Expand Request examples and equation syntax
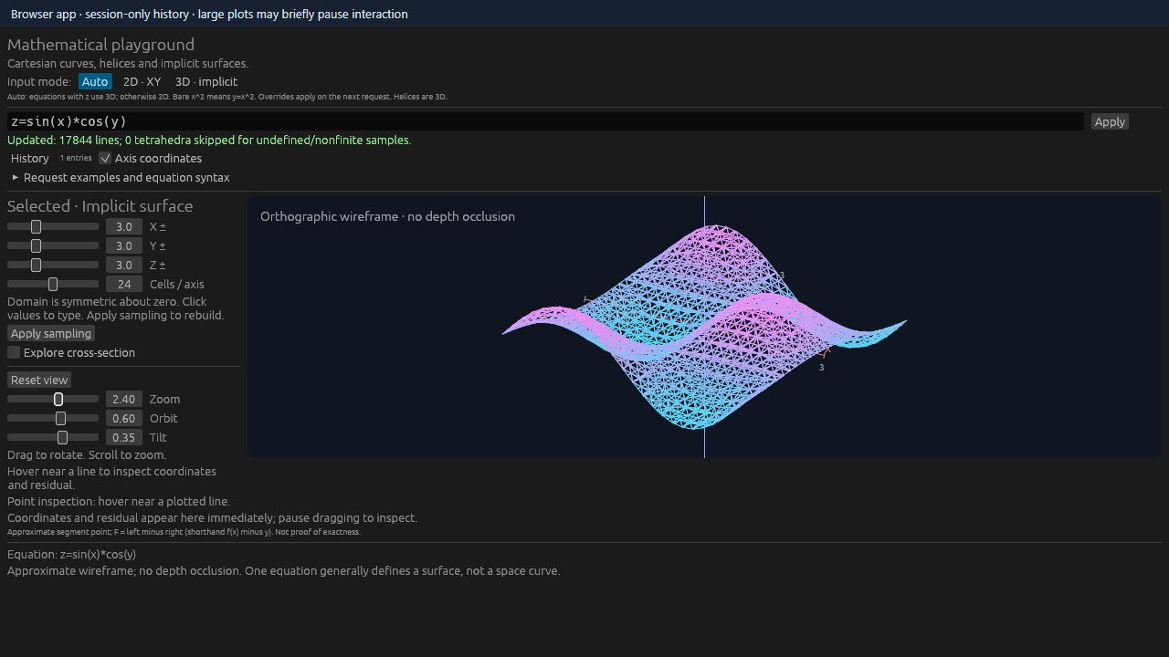 point(121,177)
